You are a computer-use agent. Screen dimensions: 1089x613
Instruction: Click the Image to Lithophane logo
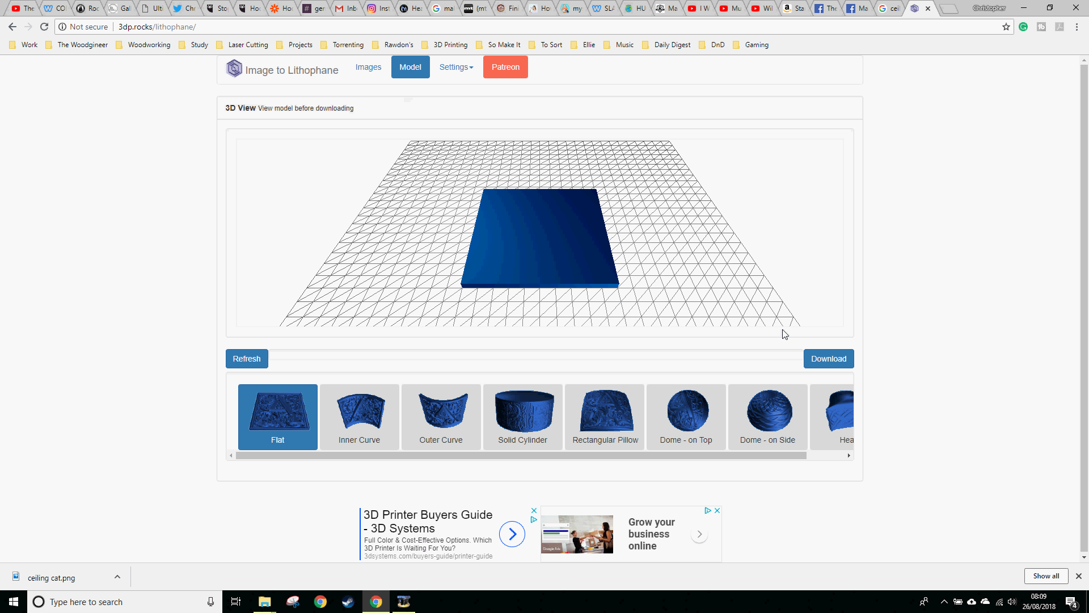(x=282, y=69)
